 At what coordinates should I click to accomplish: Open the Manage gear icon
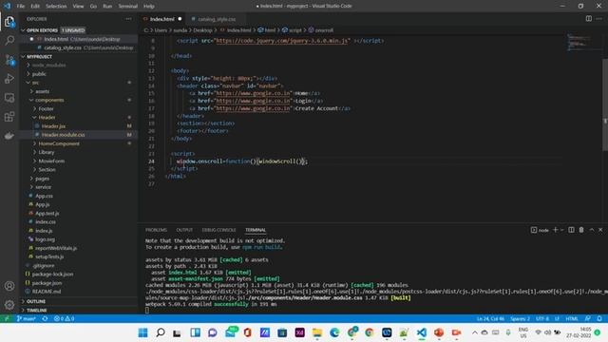9,305
